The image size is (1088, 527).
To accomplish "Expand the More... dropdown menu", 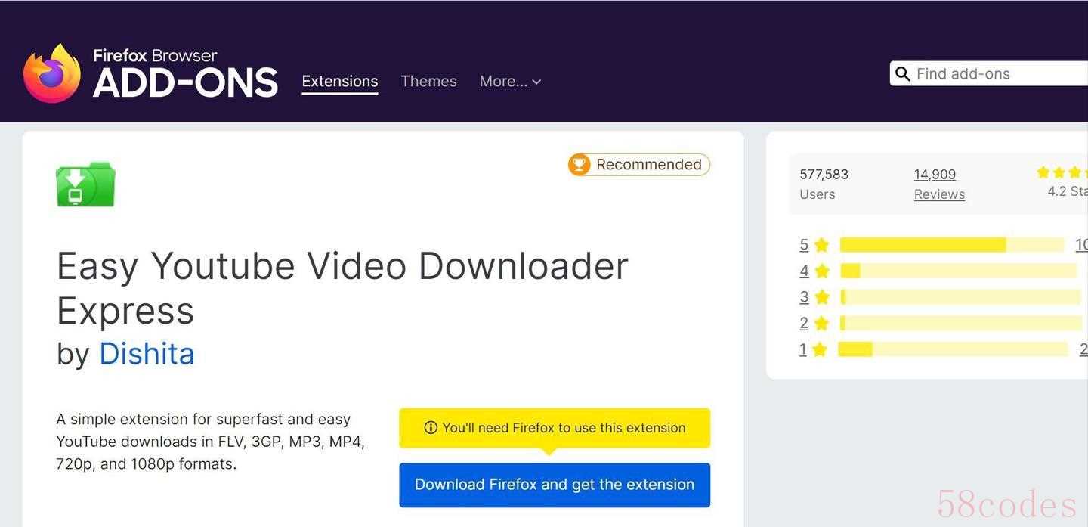I will 511,81.
